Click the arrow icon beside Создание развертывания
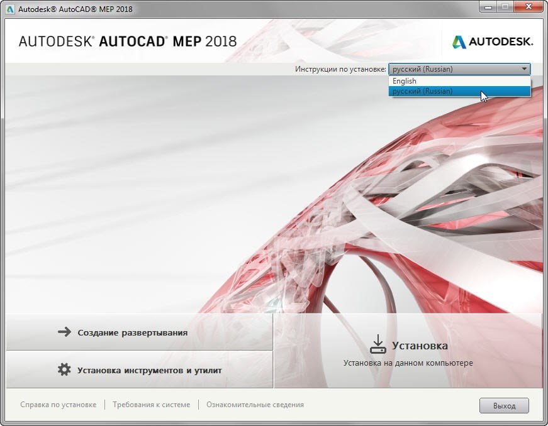The image size is (548, 426). coord(64,332)
